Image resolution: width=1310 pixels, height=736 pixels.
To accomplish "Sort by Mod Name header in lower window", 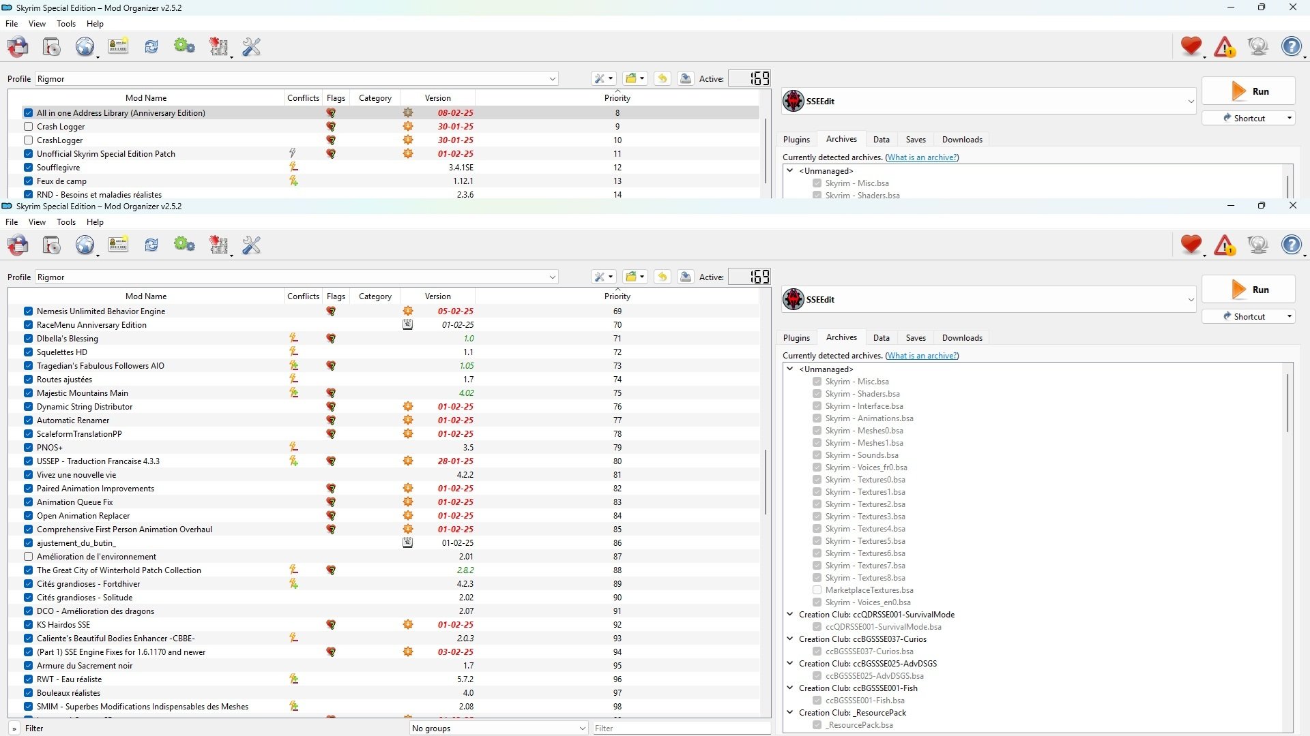I will 146,296.
